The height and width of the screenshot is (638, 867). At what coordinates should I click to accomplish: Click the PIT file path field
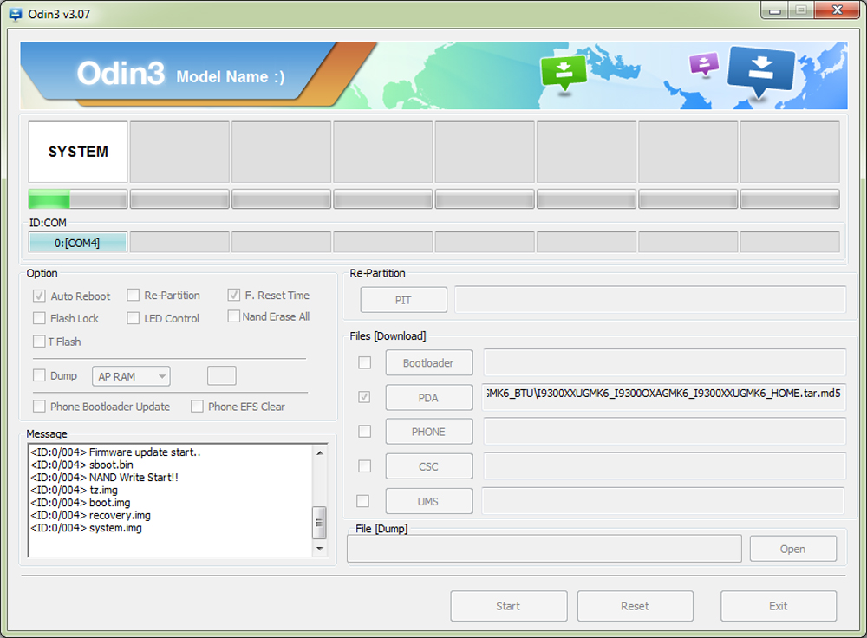[x=650, y=299]
